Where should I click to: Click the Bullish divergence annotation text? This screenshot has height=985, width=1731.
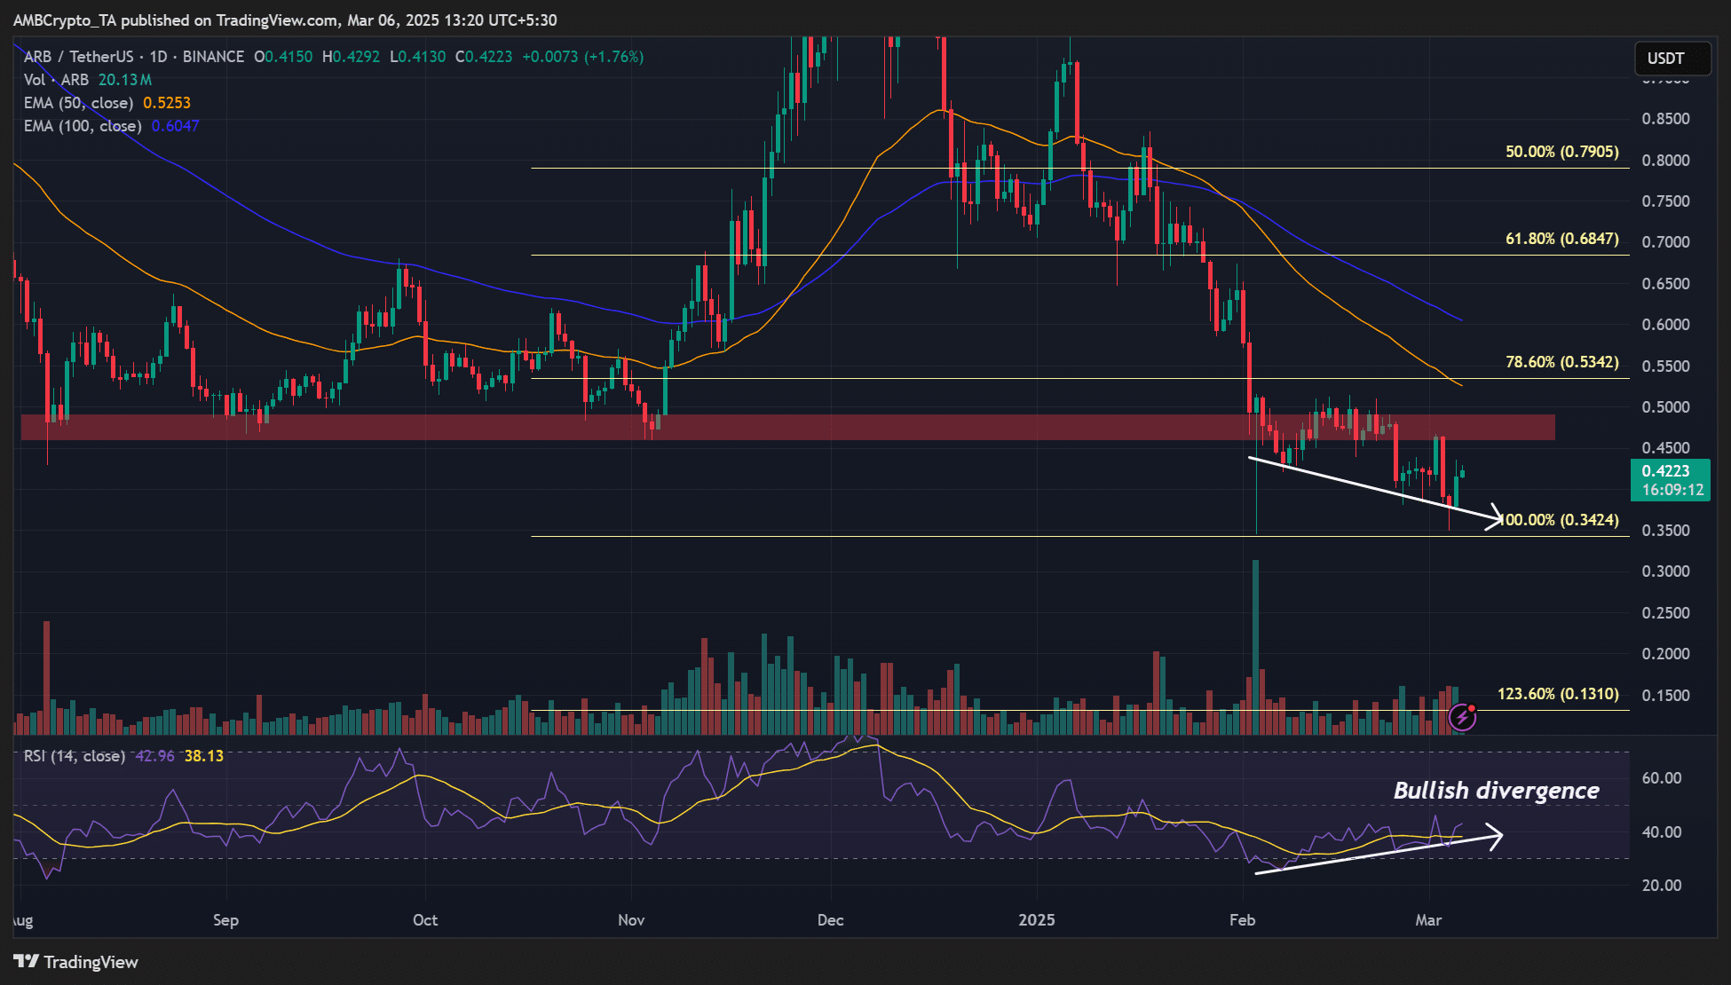(1497, 791)
